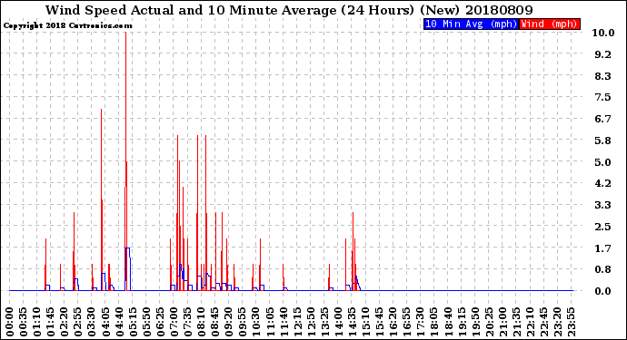Click the 07:35 time axis label
This screenshot has height=340, width=627.
tap(188, 322)
